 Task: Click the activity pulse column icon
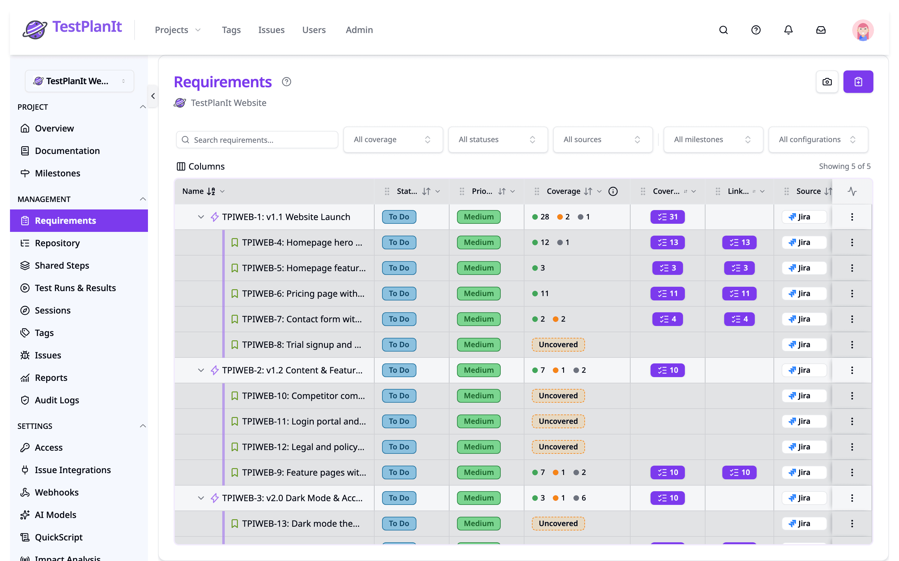click(852, 191)
